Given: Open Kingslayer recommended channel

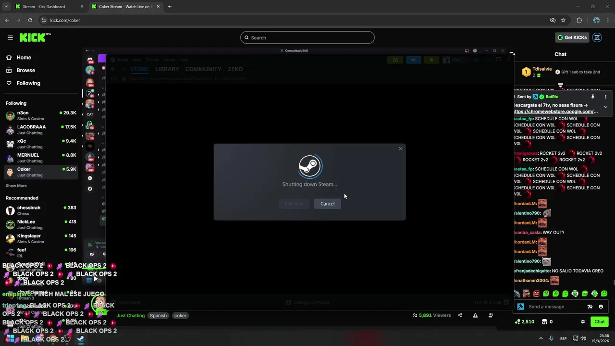Looking at the screenshot, I should pyautogui.click(x=41, y=238).
